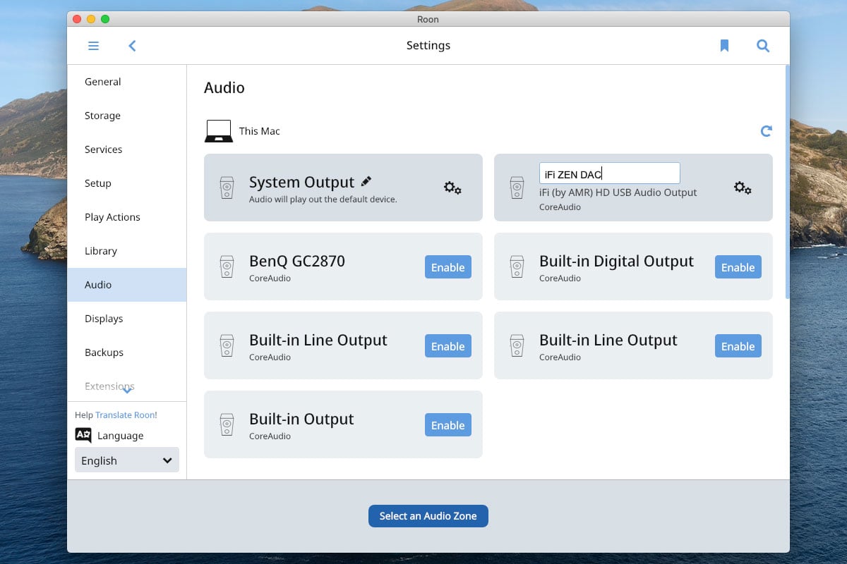The width and height of the screenshot is (847, 564).
Task: Edit System Output name with pencil icon
Action: point(366,181)
